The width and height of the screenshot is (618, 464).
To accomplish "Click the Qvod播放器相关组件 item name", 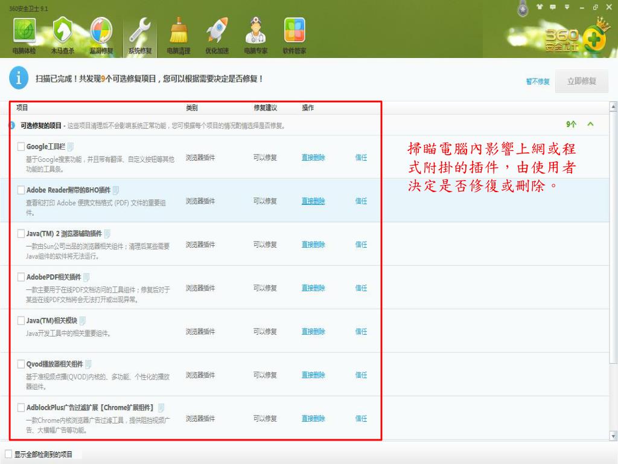I will [55, 364].
